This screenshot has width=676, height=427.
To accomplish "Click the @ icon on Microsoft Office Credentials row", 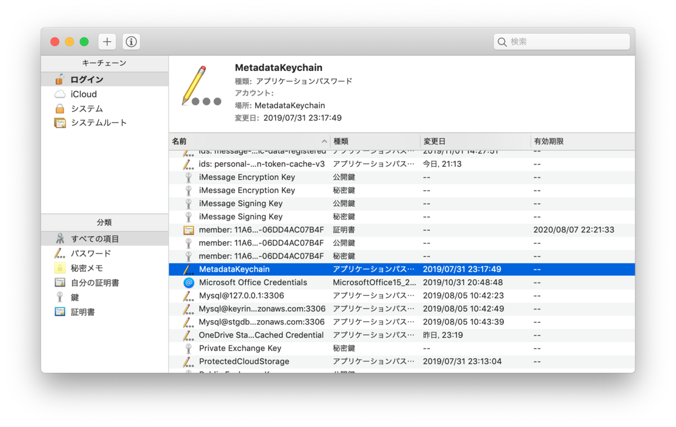I will tap(188, 282).
